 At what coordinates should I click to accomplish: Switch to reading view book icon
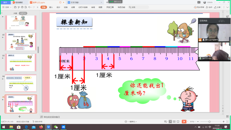pyautogui.click(x=178, y=122)
